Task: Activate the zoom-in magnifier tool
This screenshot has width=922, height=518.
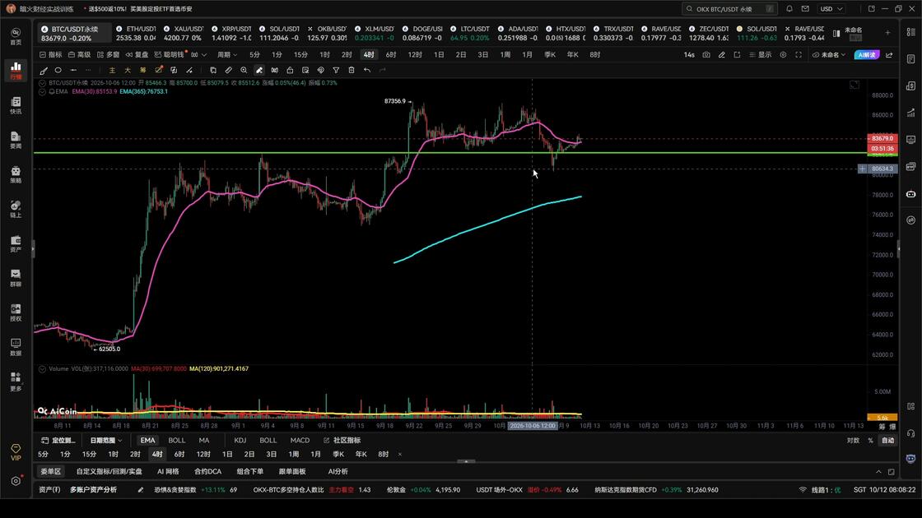Action: tap(244, 71)
